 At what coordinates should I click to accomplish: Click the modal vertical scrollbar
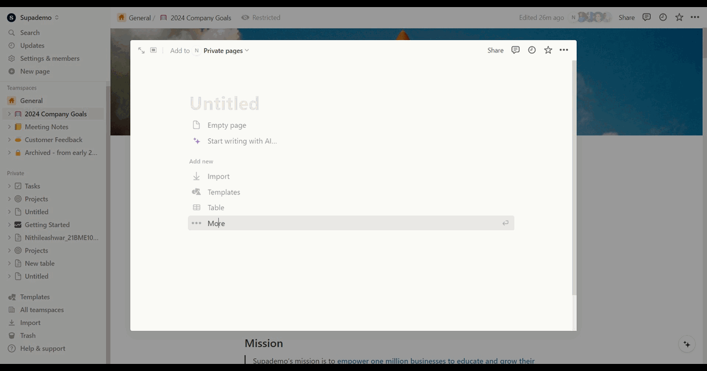[574, 177]
